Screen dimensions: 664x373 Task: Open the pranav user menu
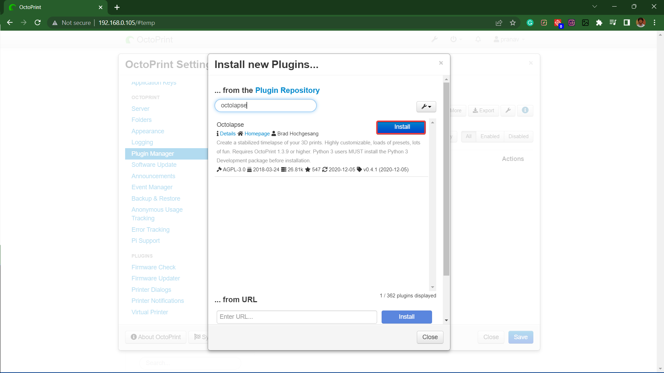click(x=509, y=39)
